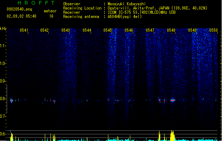The image size is (222, 141).
Task: Click the 0549 time marker
Action: point(192,30)
